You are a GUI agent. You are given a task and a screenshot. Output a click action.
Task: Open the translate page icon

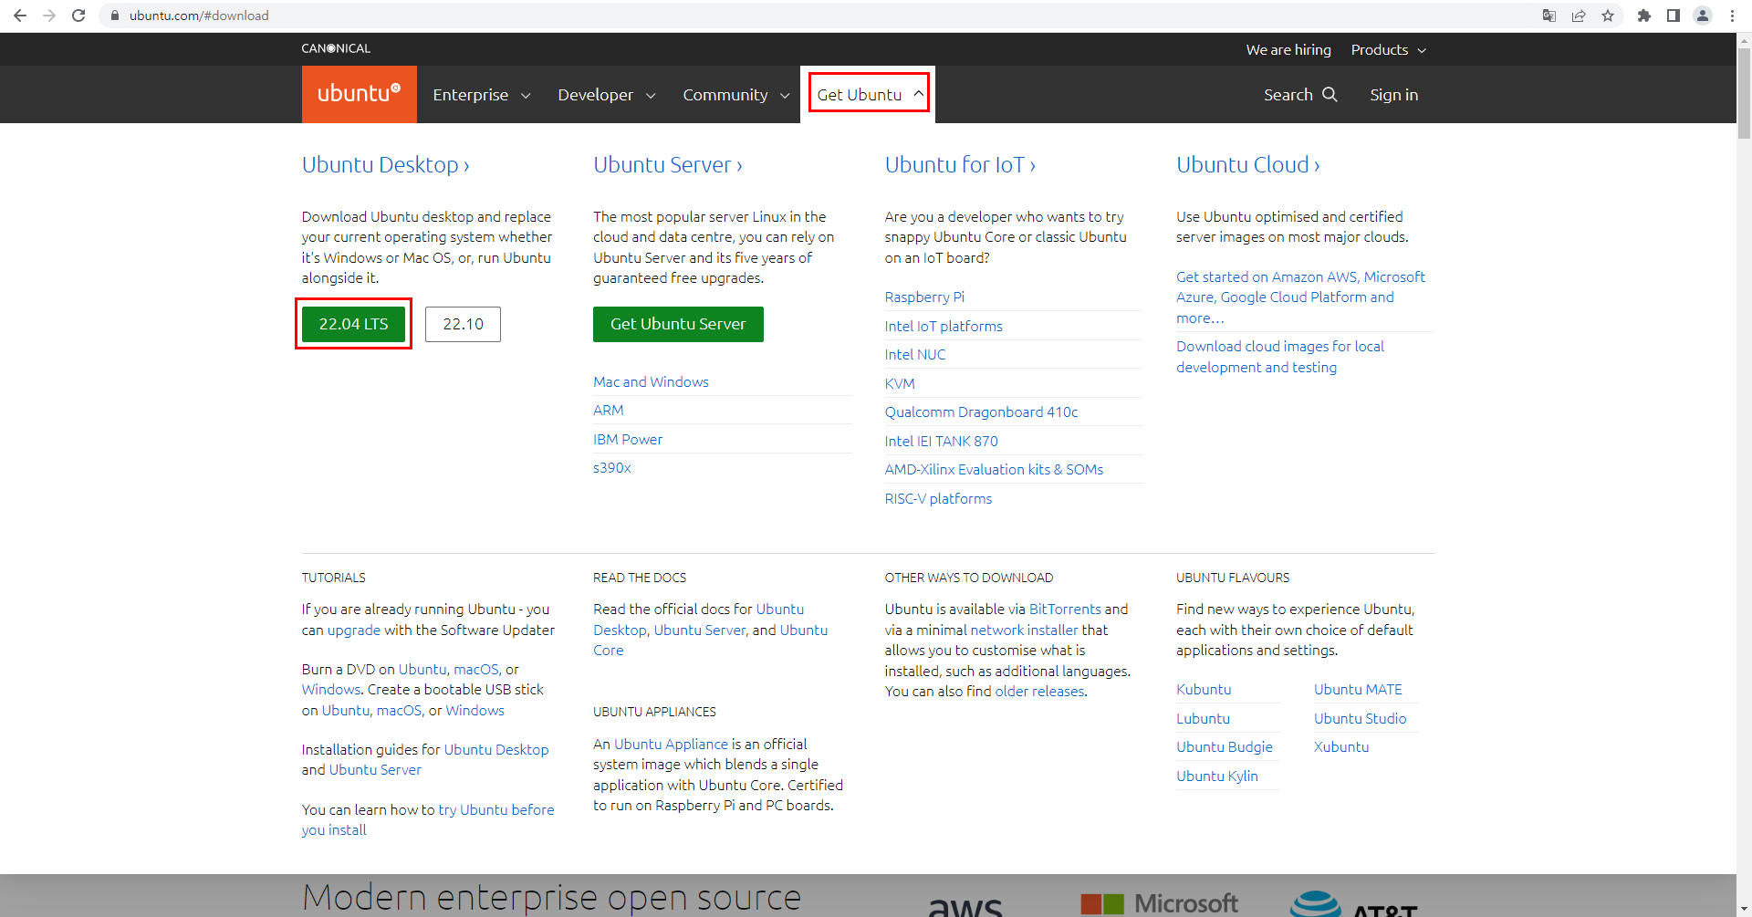[x=1549, y=16]
